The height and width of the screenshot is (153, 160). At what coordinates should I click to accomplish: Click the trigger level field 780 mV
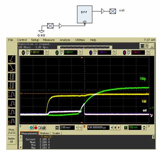tap(135, 128)
